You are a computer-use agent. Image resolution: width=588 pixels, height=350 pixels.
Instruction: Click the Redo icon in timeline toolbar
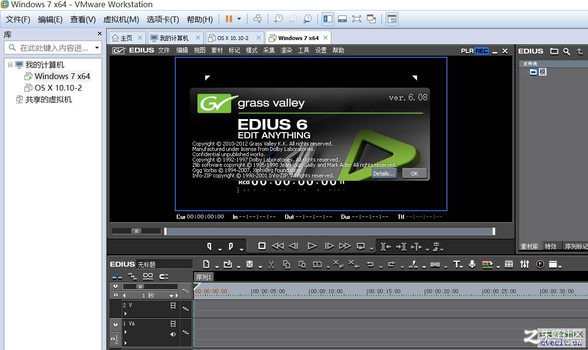tap(391, 264)
